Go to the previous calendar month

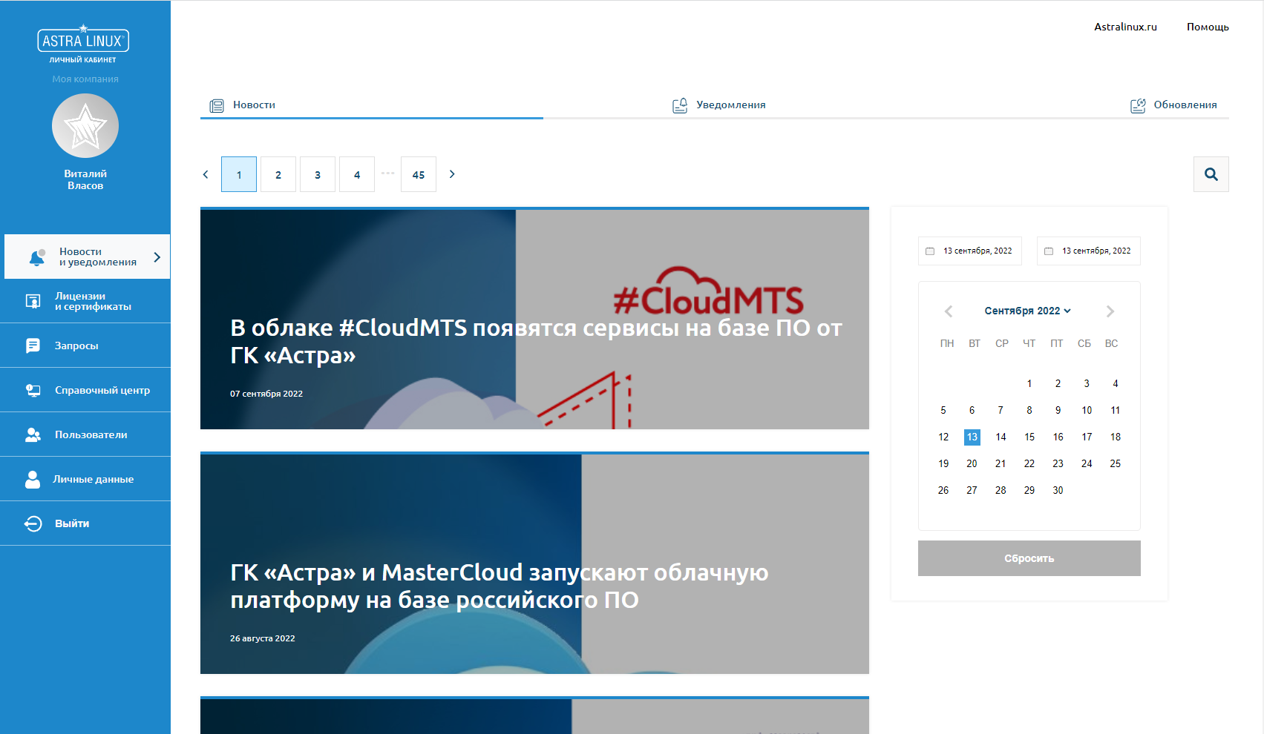coord(949,311)
